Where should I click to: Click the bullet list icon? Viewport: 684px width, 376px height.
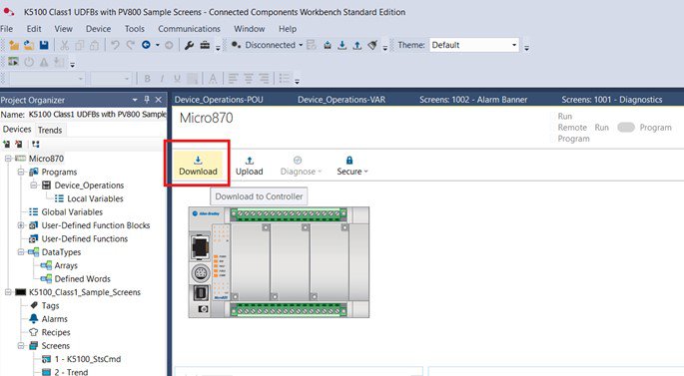click(285, 79)
